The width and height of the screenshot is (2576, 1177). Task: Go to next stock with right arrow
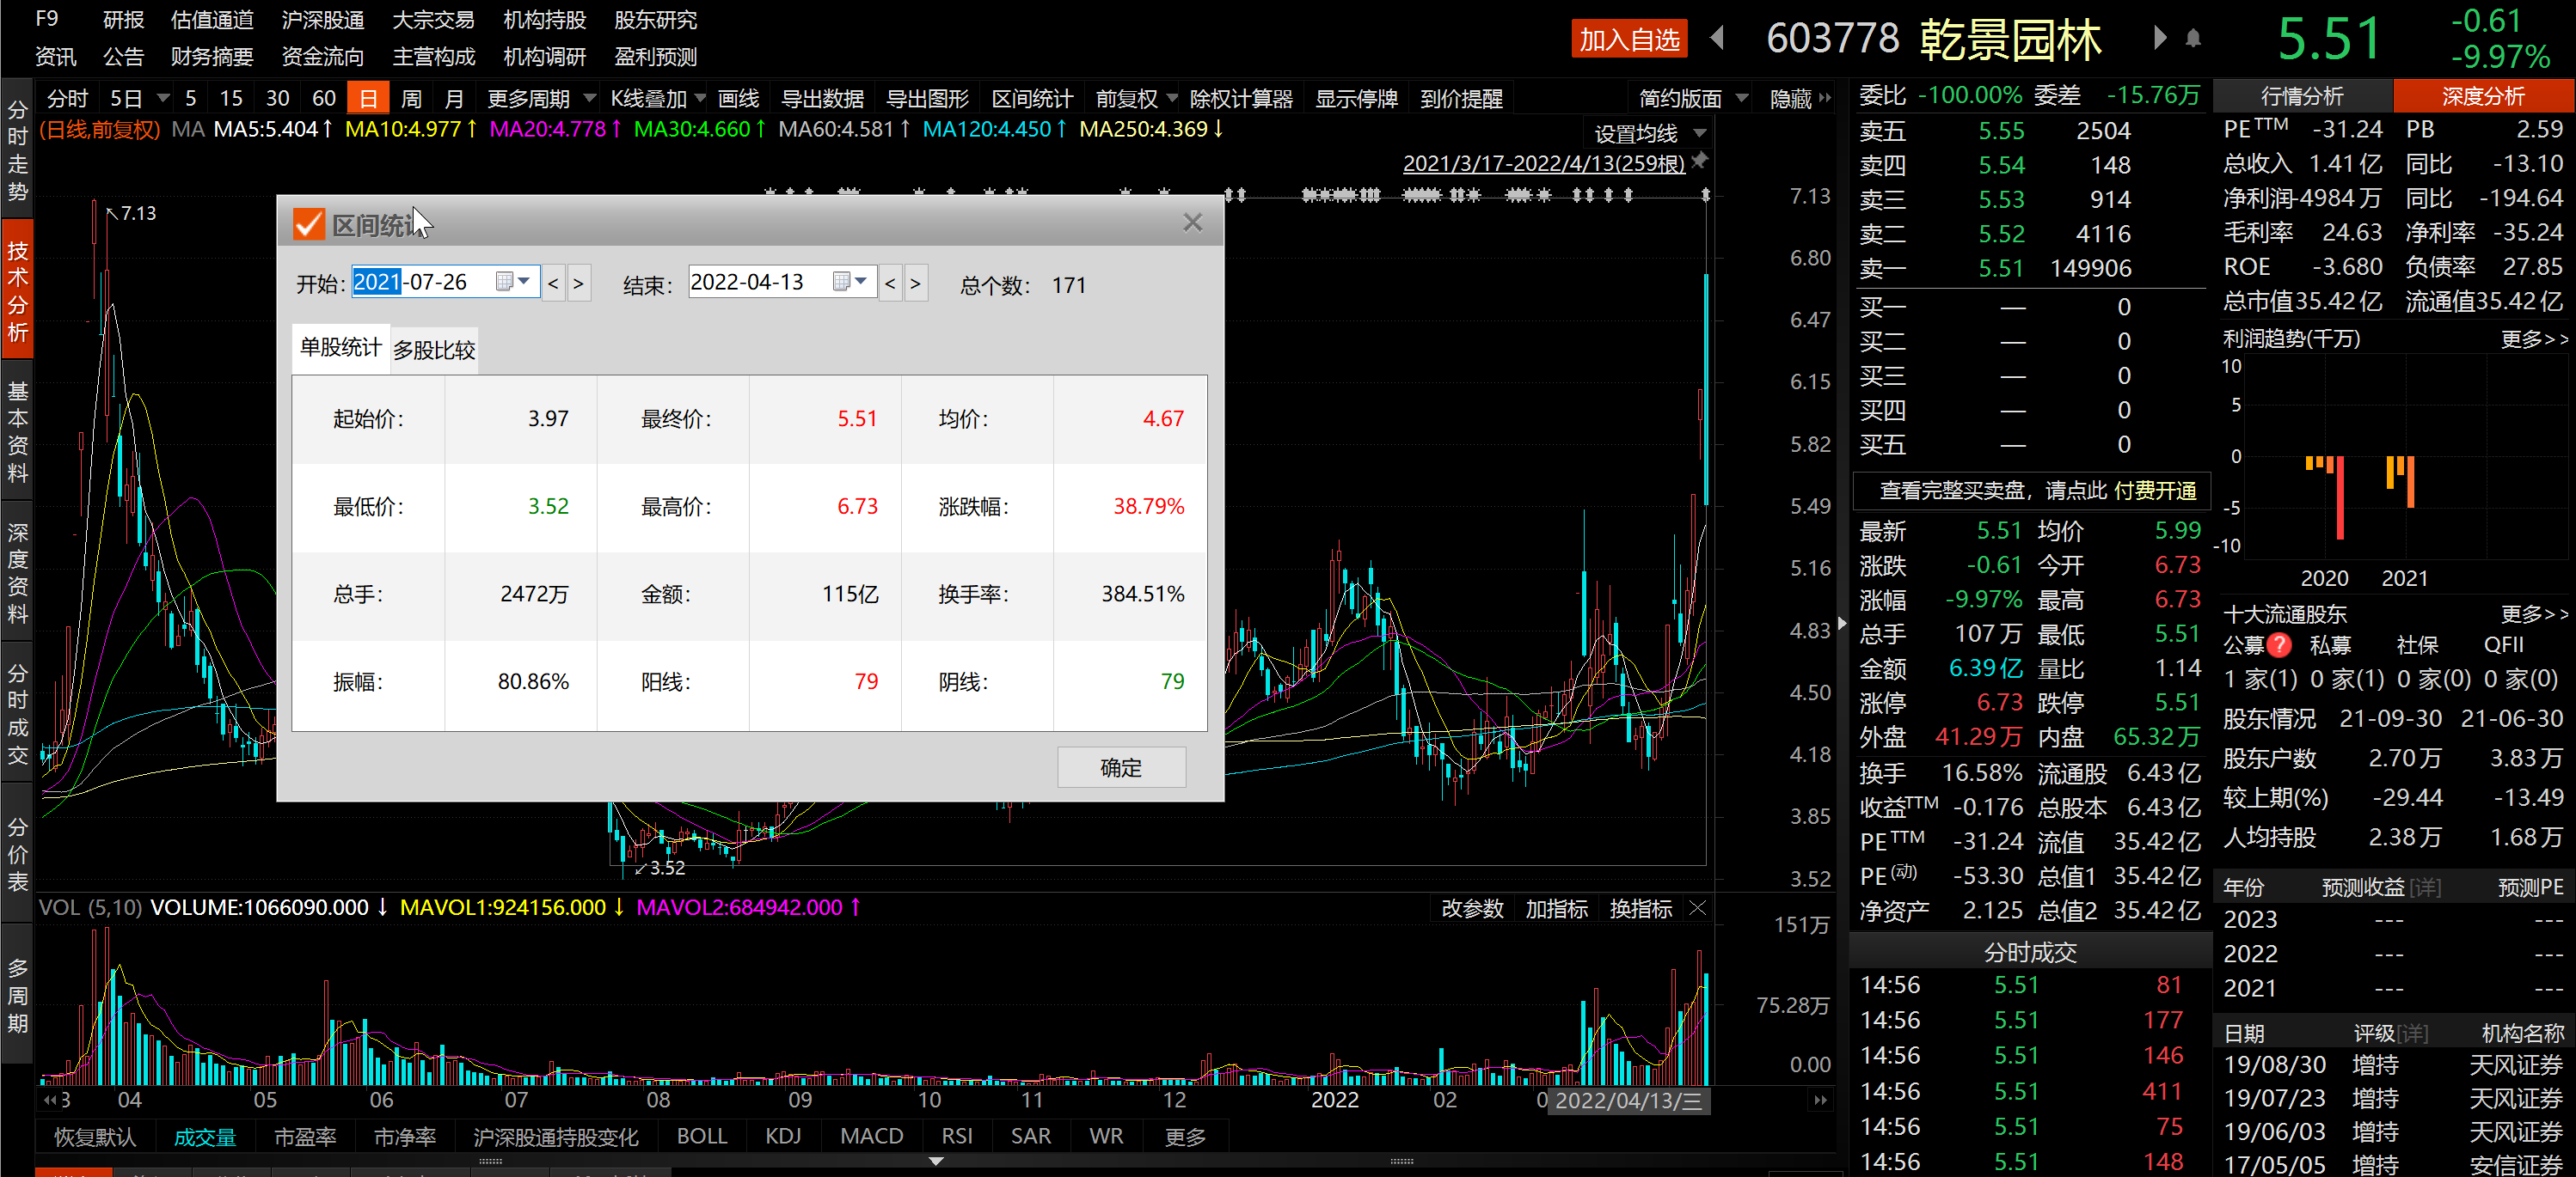2160,39
